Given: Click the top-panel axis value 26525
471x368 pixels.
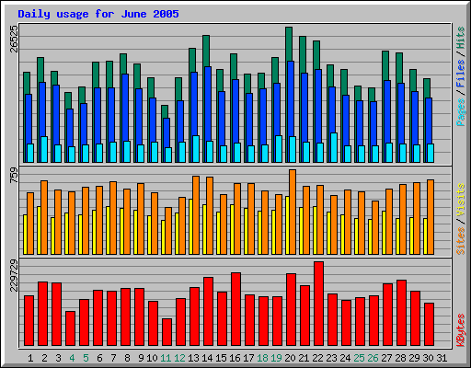Looking at the screenshot, I should pos(14,39).
